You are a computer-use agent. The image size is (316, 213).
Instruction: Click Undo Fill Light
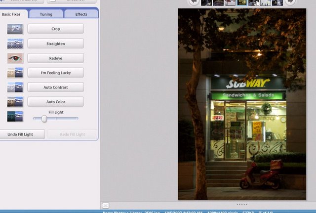22,134
